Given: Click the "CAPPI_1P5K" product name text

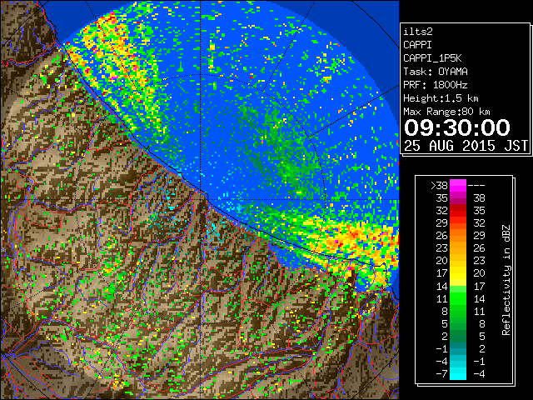Looking at the screenshot, I should [x=432, y=58].
